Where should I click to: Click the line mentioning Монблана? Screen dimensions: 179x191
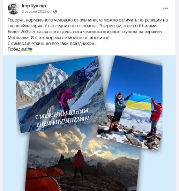59,38
